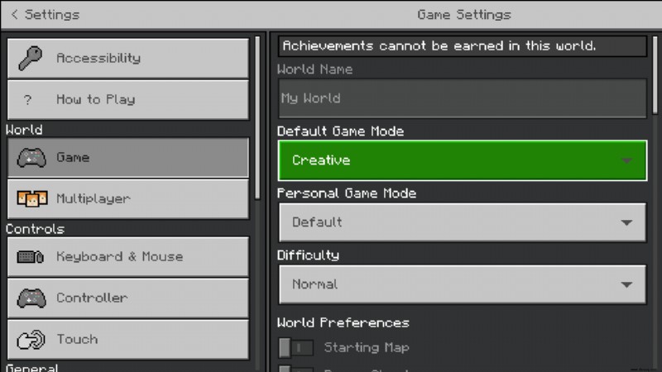Click the How to Play question mark icon
This screenshot has height=372, width=662.
point(28,100)
